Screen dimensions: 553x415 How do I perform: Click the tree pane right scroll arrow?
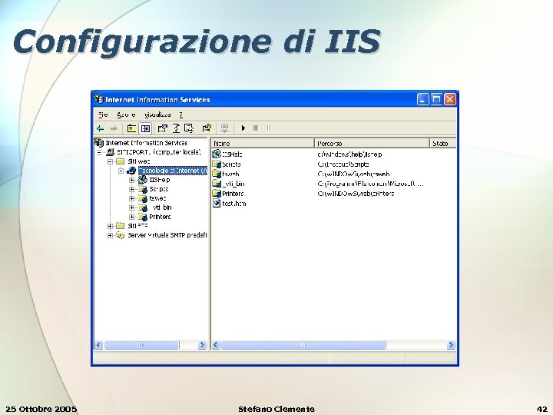[202, 345]
